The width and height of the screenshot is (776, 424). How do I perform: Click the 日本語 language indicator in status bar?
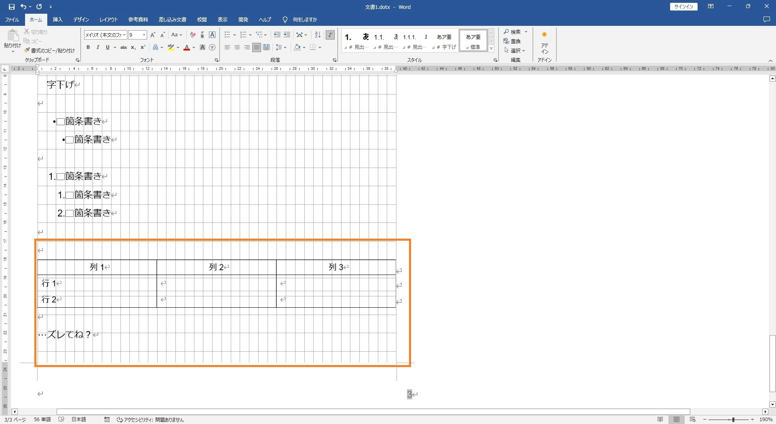click(79, 420)
